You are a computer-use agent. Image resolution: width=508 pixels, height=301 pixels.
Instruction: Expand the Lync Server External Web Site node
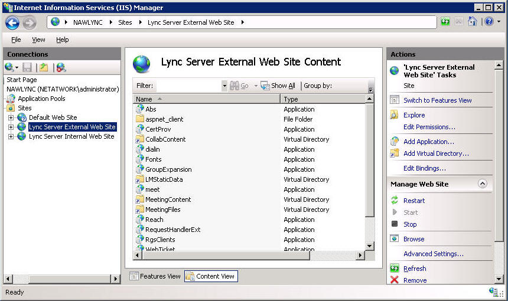pos(11,127)
